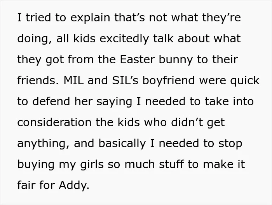Select the word "saying"

click(114, 102)
